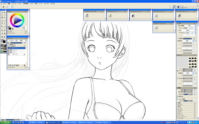This screenshot has width=199, height=124.
Task: Select the レイヤー 5 row
Action: click(x=17, y=50)
